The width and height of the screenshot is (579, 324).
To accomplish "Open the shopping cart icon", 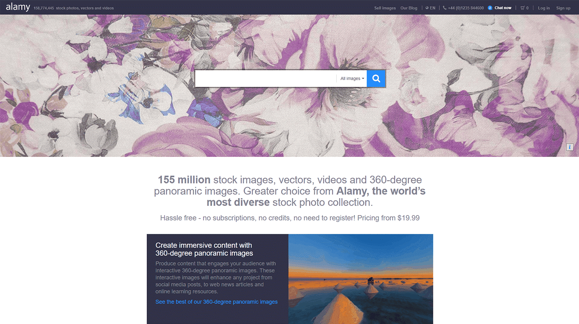I will coord(522,8).
